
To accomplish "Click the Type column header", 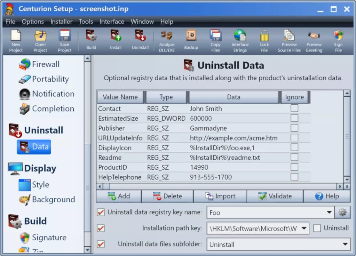I will (166, 97).
